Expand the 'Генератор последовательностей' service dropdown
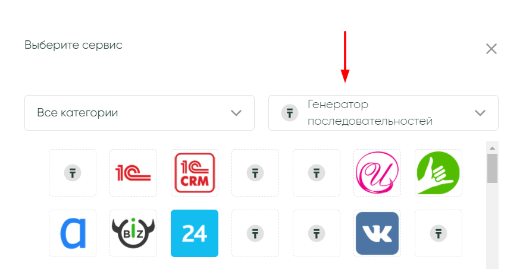This screenshot has height=269, width=526. click(383, 113)
